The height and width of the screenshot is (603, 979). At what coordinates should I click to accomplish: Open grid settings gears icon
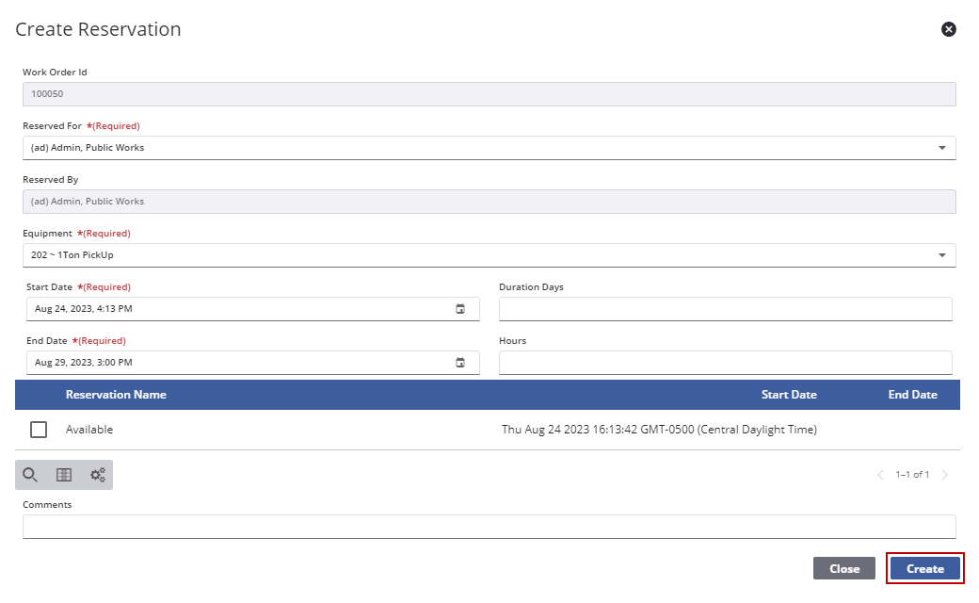click(97, 475)
